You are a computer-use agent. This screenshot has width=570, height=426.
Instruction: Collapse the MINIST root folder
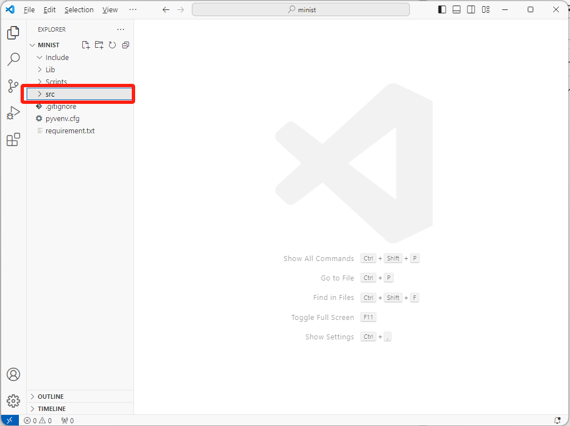coord(32,45)
